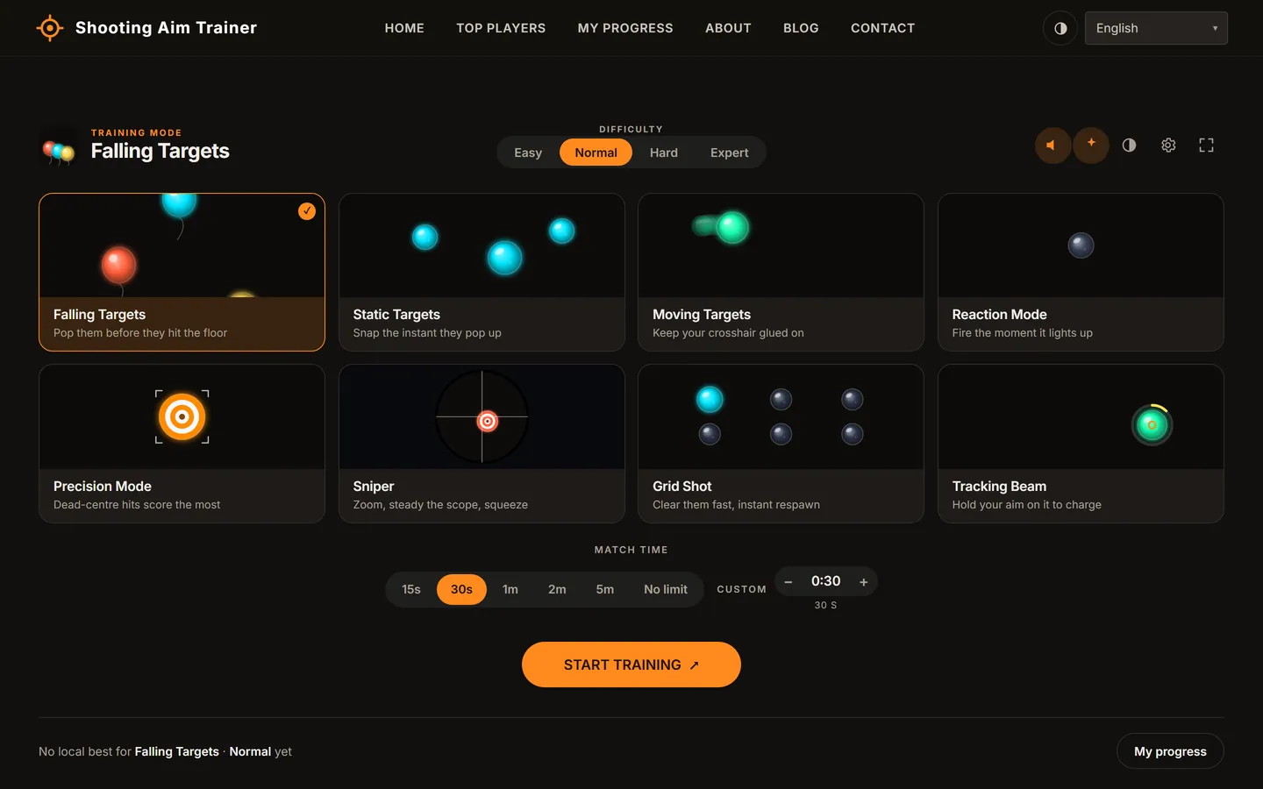Set match time to 2m

pos(557,590)
